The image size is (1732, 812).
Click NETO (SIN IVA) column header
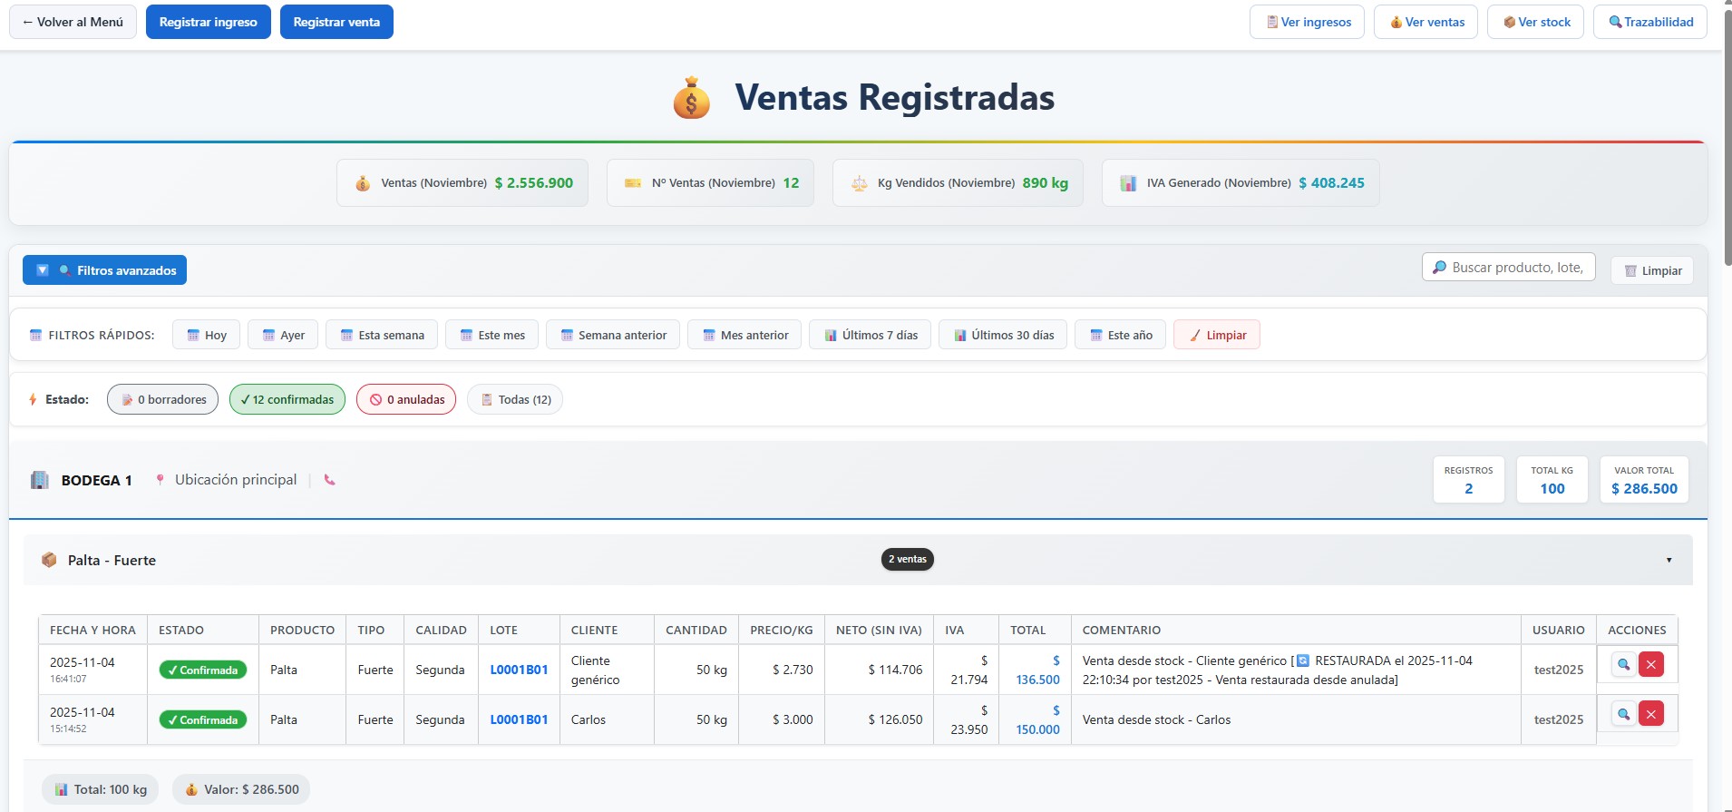pos(879,630)
